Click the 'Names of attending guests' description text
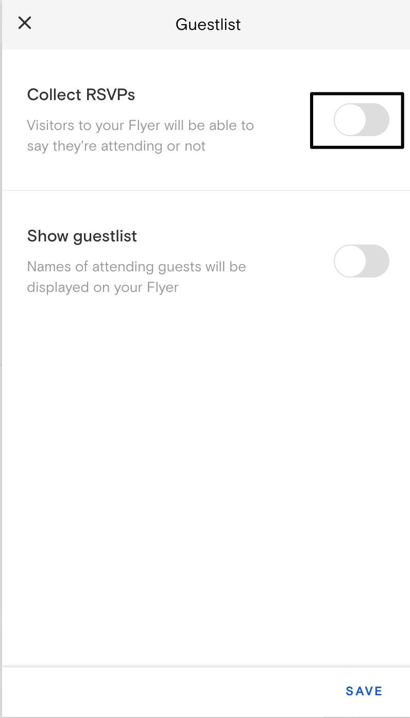 point(136,267)
